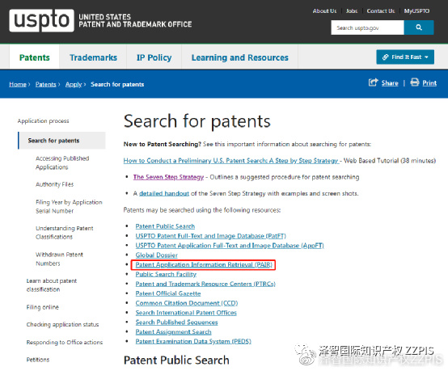Image resolution: width=448 pixels, height=371 pixels.
Task: Click the magnifier search button
Action: (x=419, y=27)
